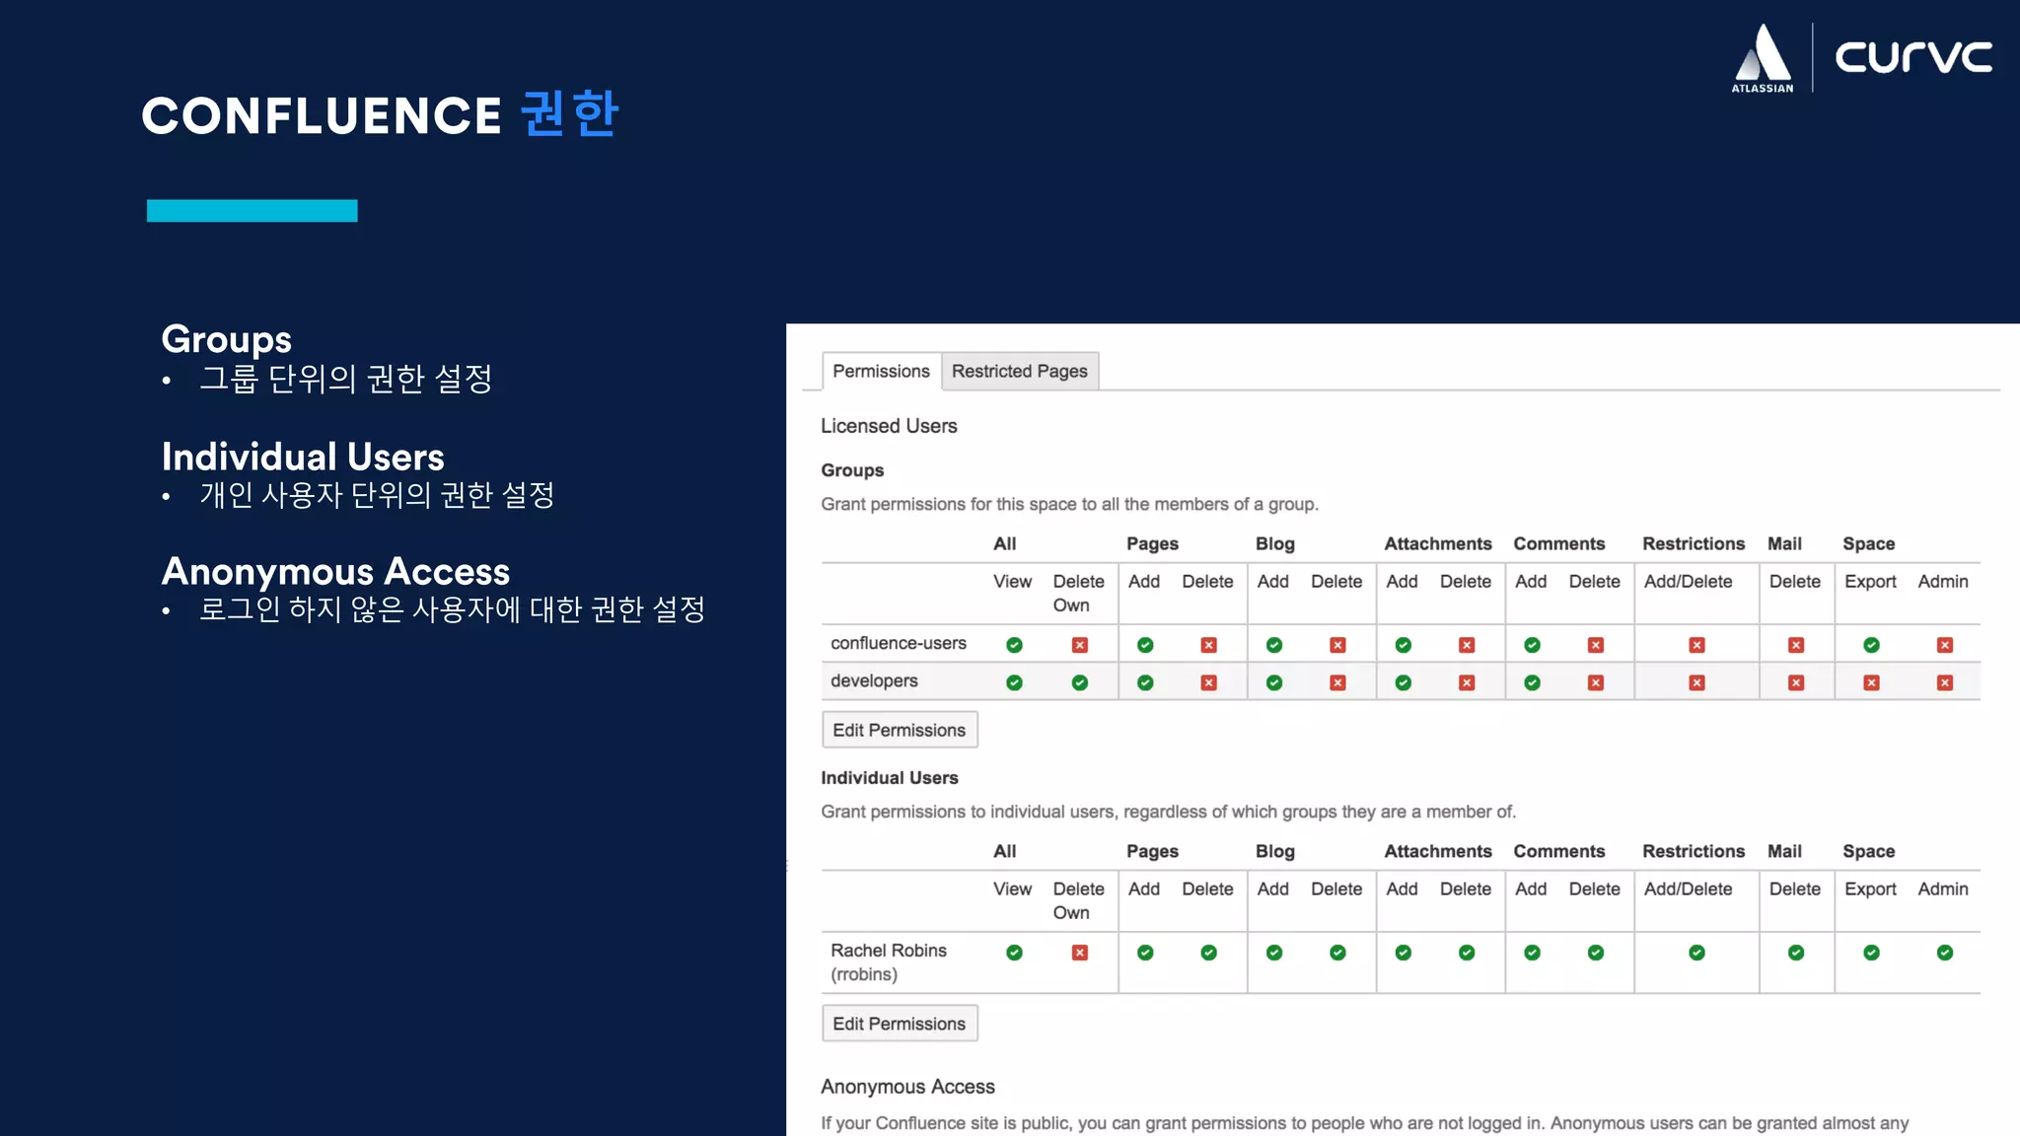Click confluence-users Blog Delete cross icon
2020x1136 pixels.
coord(1338,645)
